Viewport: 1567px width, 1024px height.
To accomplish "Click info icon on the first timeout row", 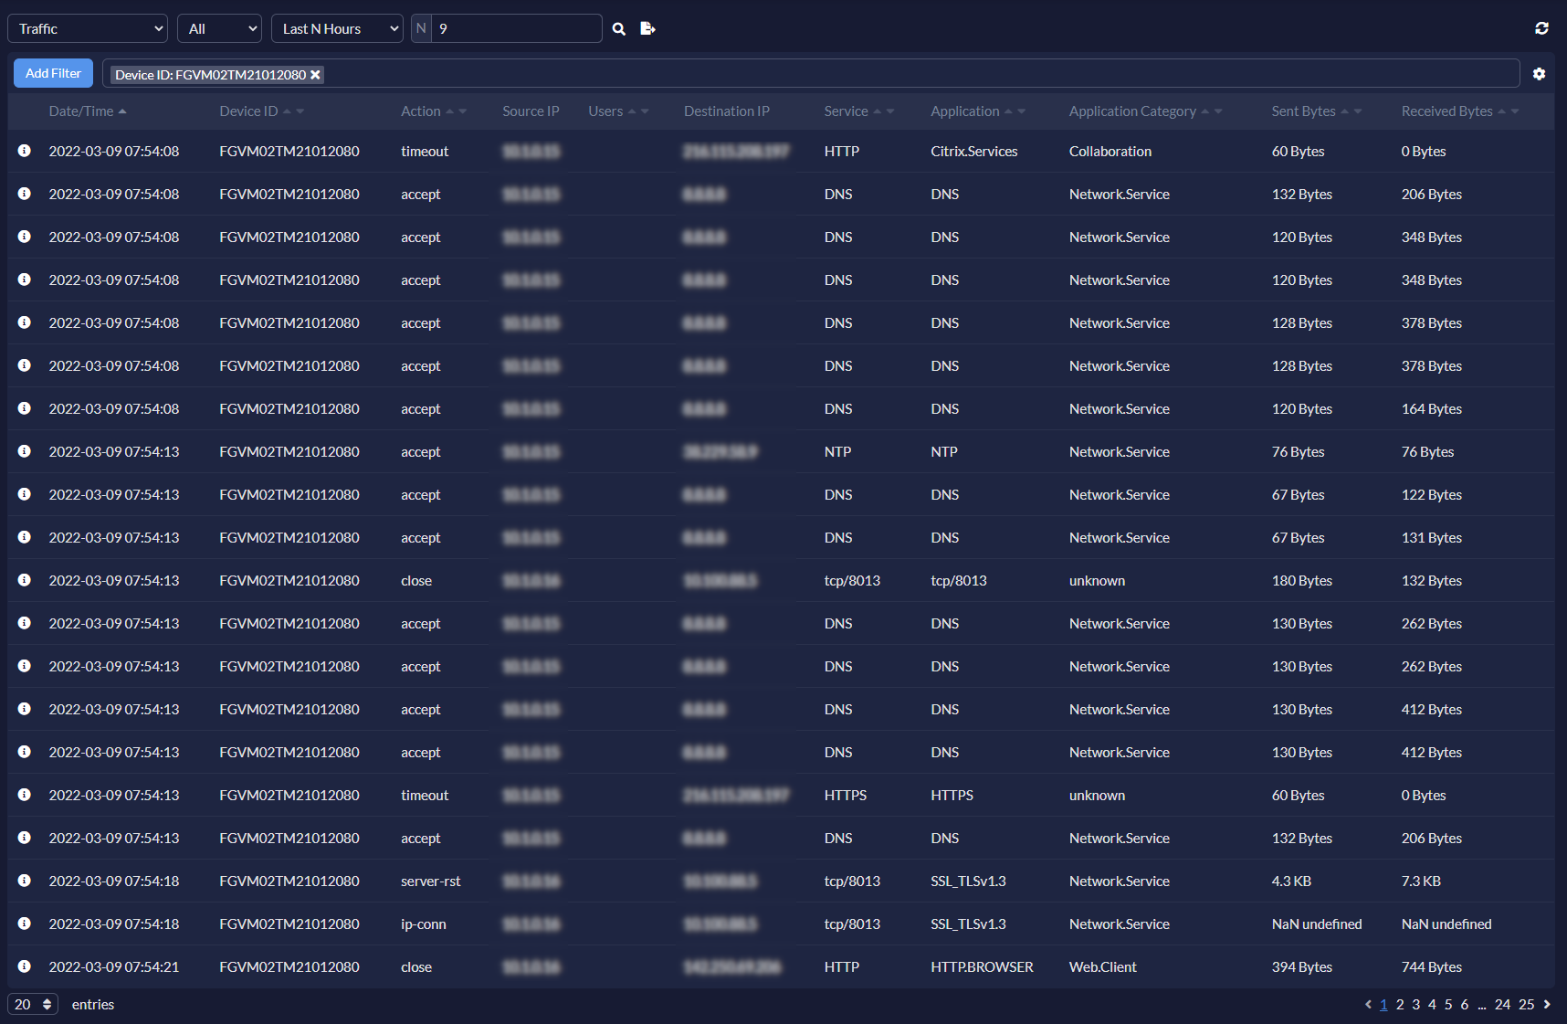I will coord(25,151).
